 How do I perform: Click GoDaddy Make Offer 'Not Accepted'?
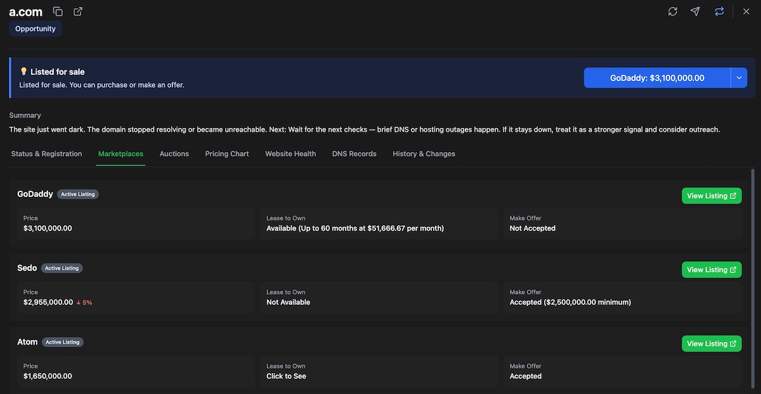tap(533, 228)
